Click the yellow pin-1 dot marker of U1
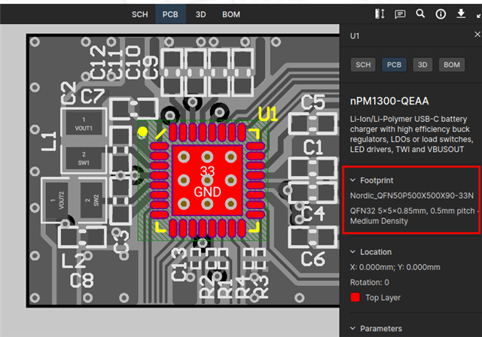The height and width of the screenshot is (337, 482). (142, 132)
